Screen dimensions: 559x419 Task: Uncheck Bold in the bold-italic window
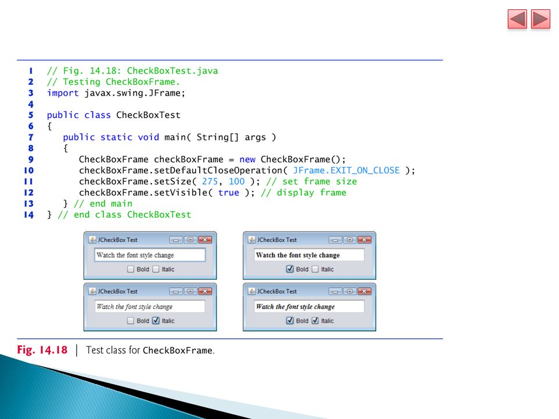[290, 321]
